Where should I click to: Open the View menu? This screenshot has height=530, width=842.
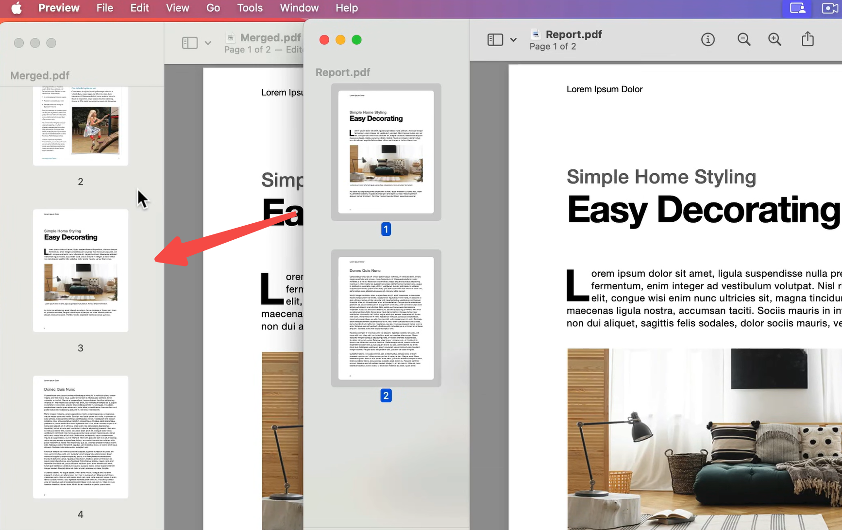(178, 8)
